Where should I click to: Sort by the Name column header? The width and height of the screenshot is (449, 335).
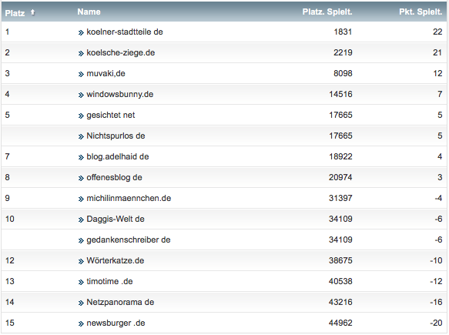click(x=89, y=12)
